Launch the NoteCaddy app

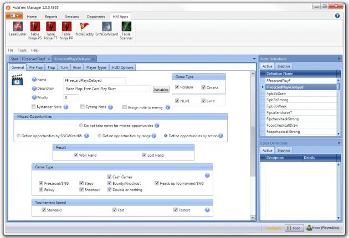pyautogui.click(x=85, y=28)
